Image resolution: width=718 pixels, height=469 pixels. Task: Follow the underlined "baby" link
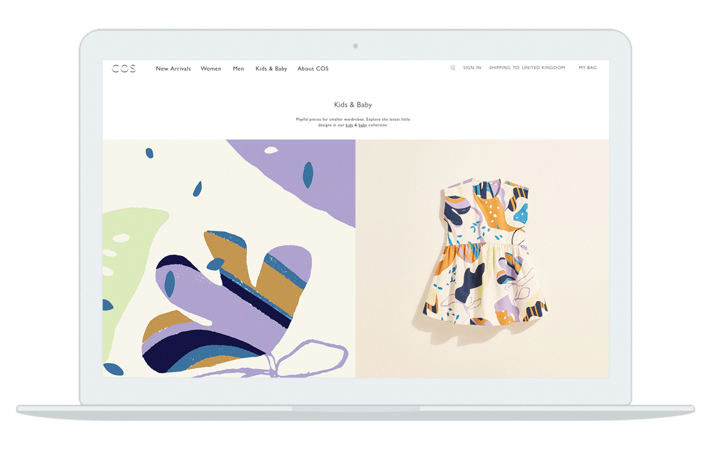363,125
